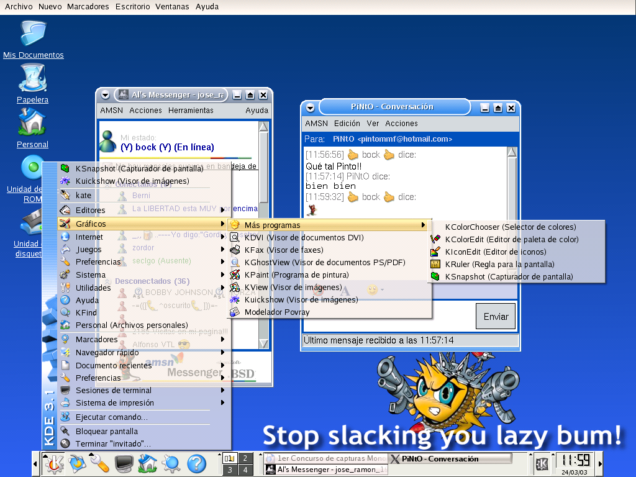Click the K system tray icon near clock

(x=542, y=463)
